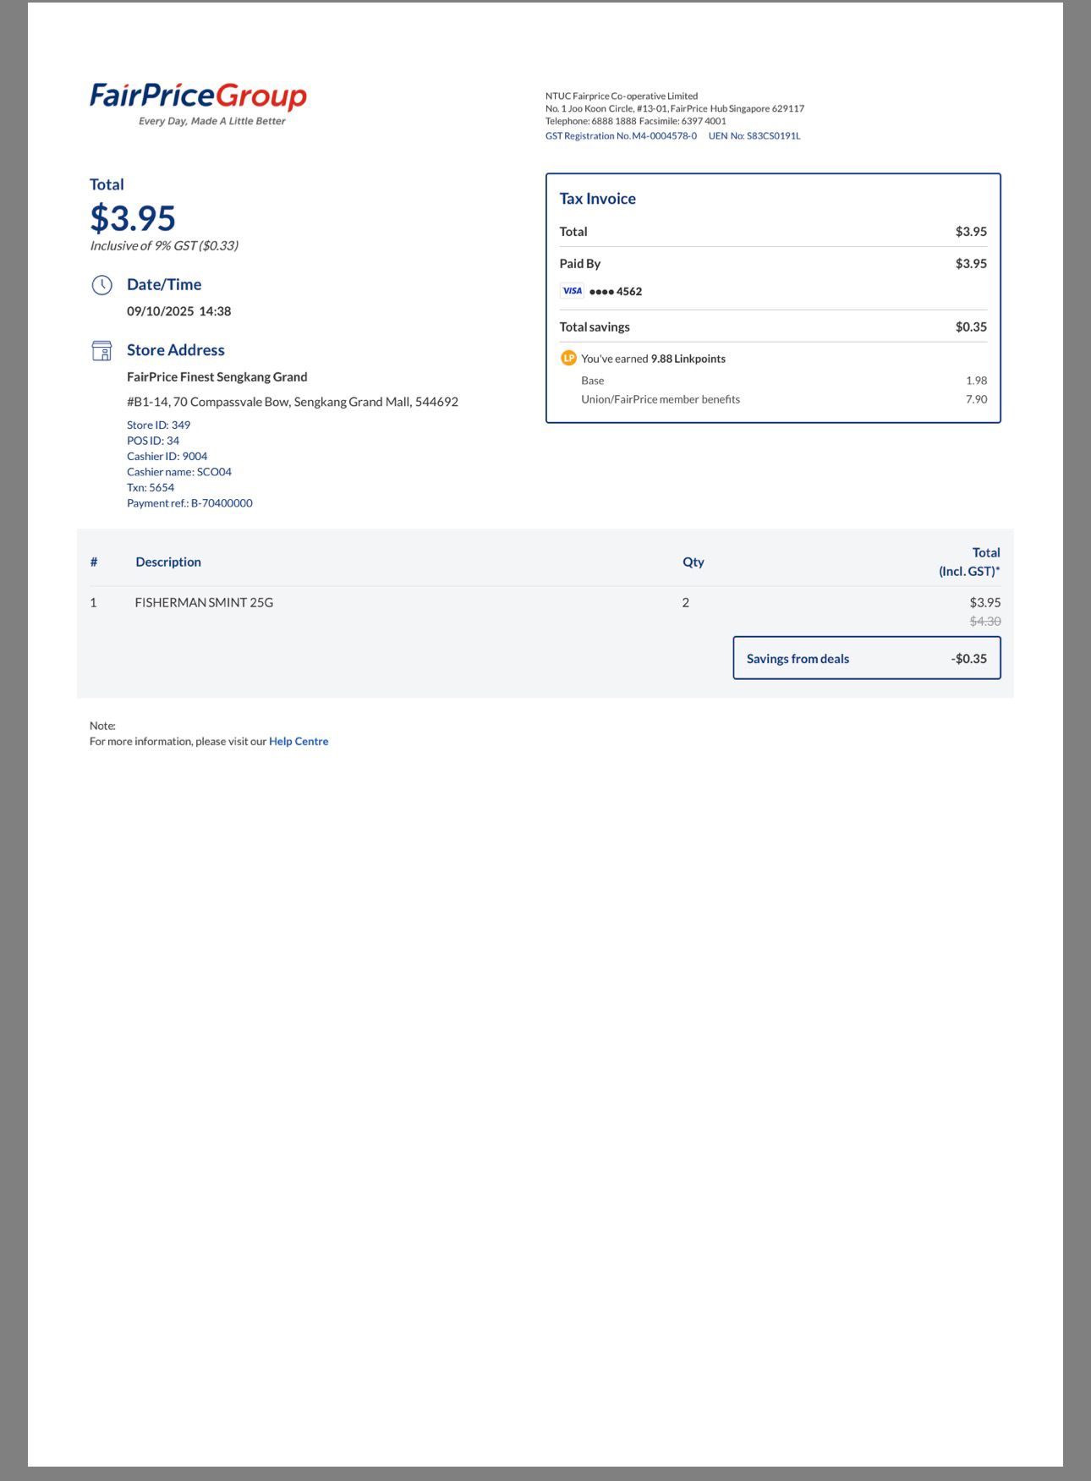This screenshot has height=1481, width=1091.
Task: Click the row number 1 in the items table
Action: pyautogui.click(x=93, y=603)
